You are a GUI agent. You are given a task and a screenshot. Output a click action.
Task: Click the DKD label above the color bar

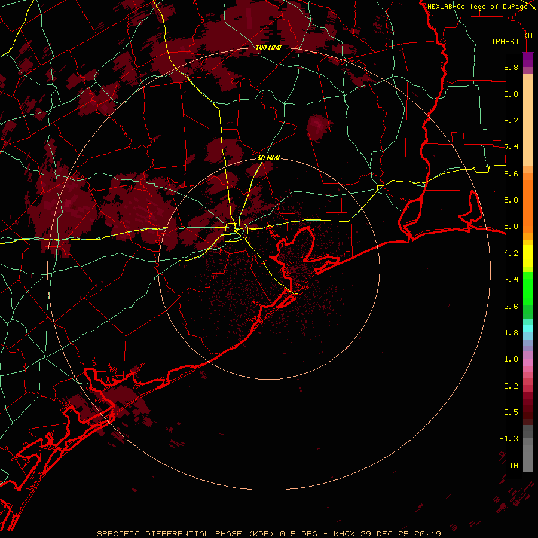point(525,36)
